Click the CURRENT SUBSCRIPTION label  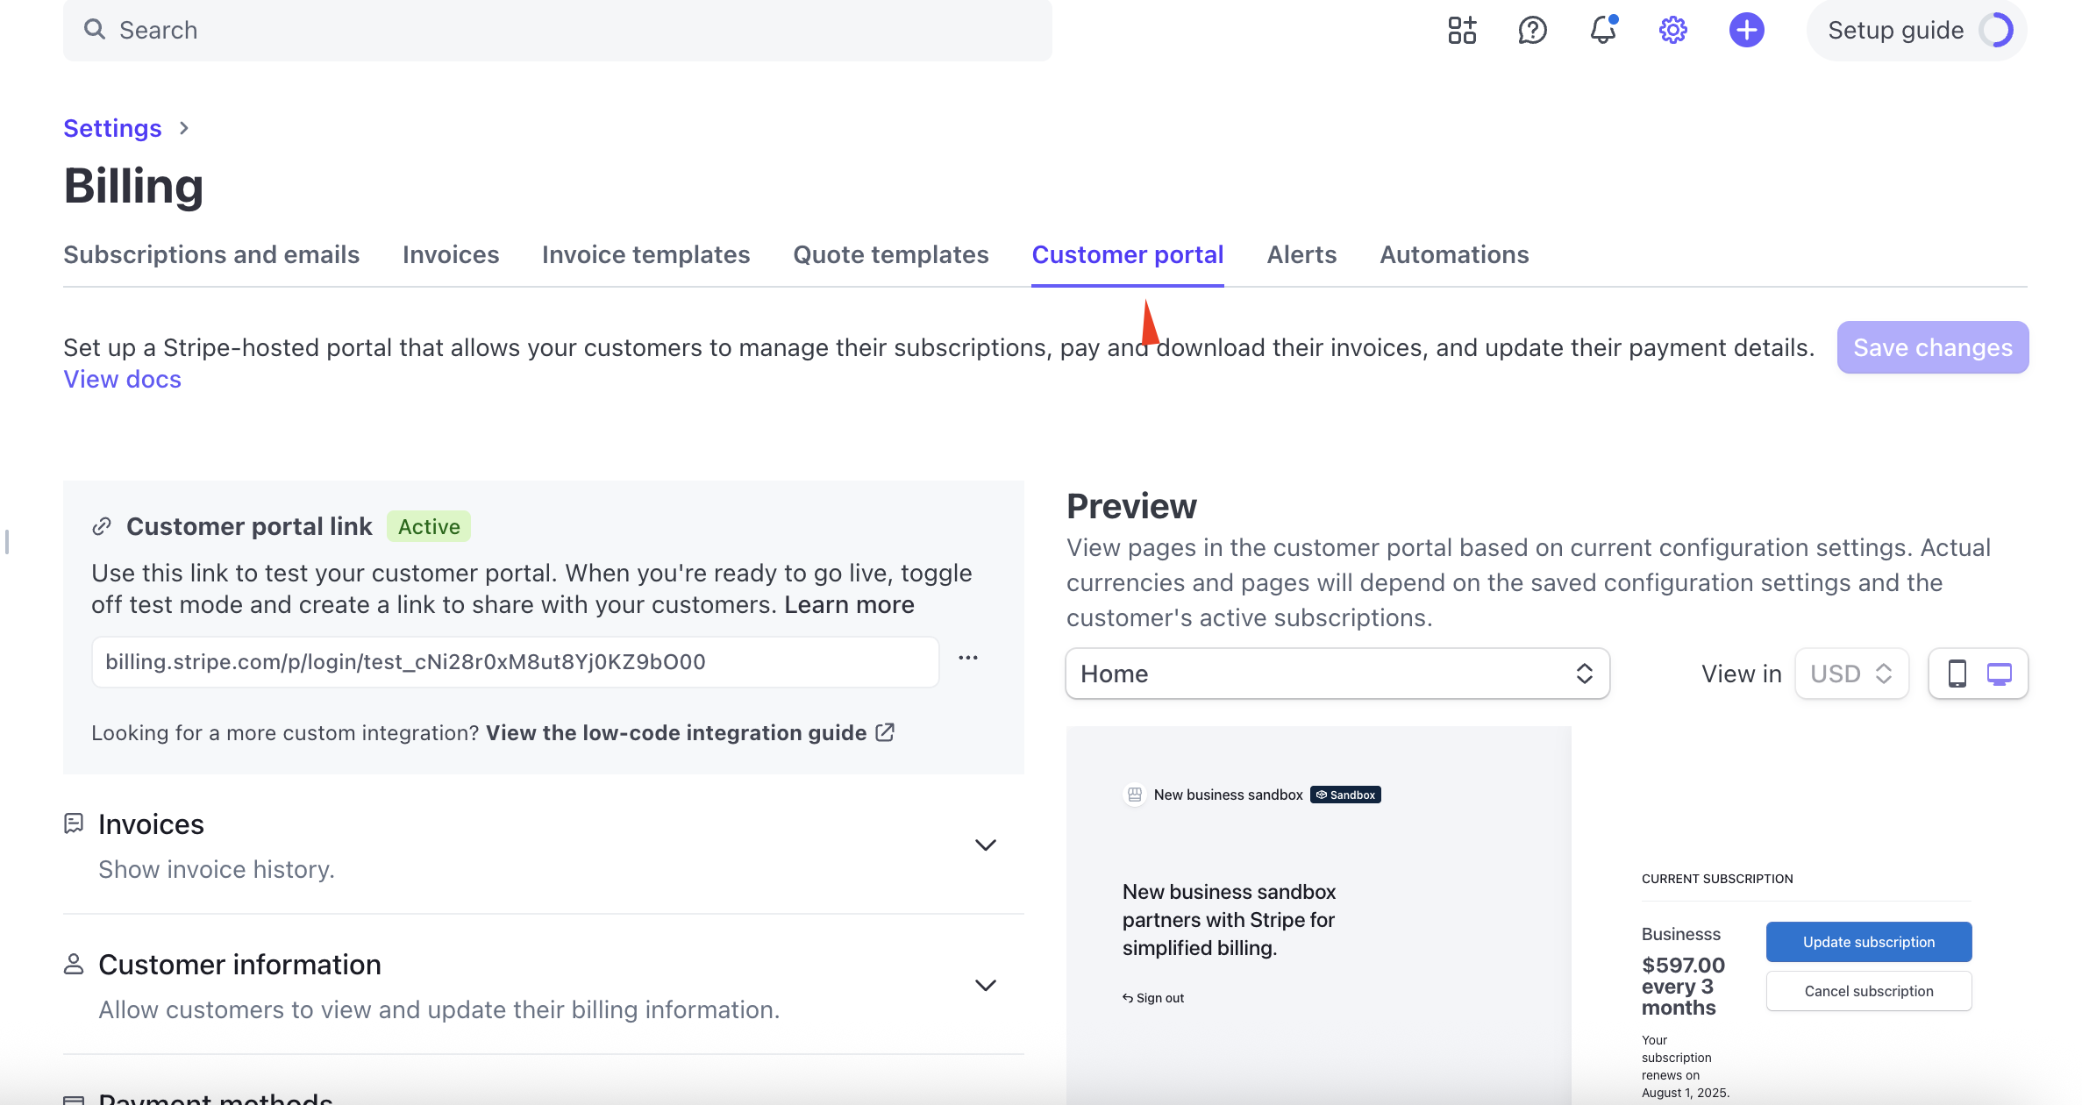click(1717, 879)
